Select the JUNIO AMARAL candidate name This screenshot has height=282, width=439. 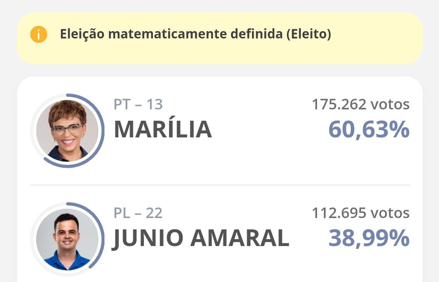pos(201,239)
